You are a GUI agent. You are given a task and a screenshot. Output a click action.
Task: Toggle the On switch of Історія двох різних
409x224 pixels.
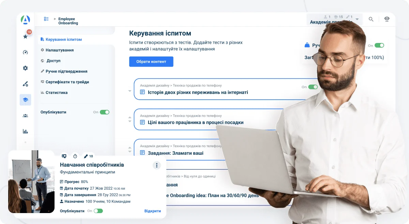tap(313, 87)
